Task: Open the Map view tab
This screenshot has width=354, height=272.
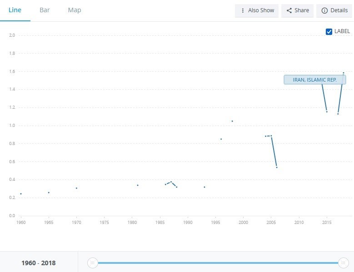Action: pos(75,10)
